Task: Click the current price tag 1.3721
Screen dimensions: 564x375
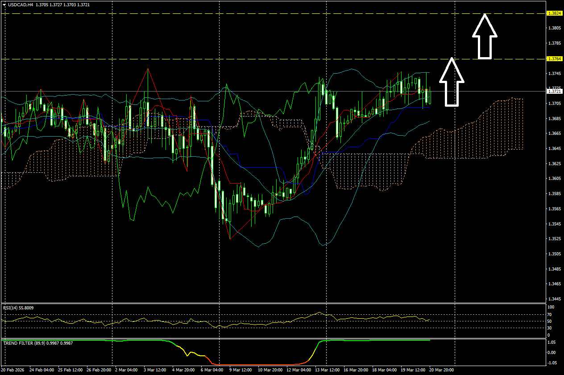Action: 554,91
